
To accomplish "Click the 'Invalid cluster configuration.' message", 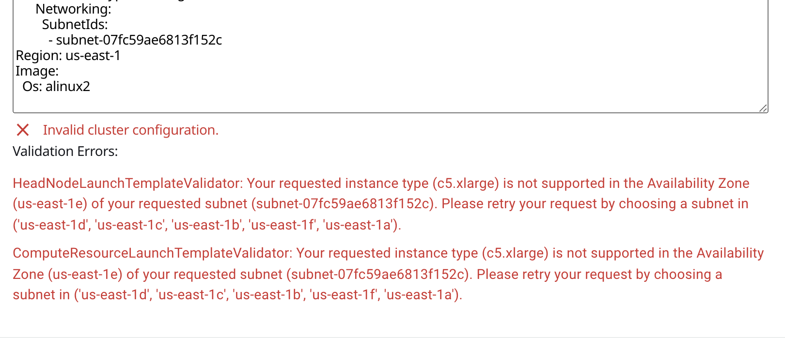I will click(x=130, y=130).
